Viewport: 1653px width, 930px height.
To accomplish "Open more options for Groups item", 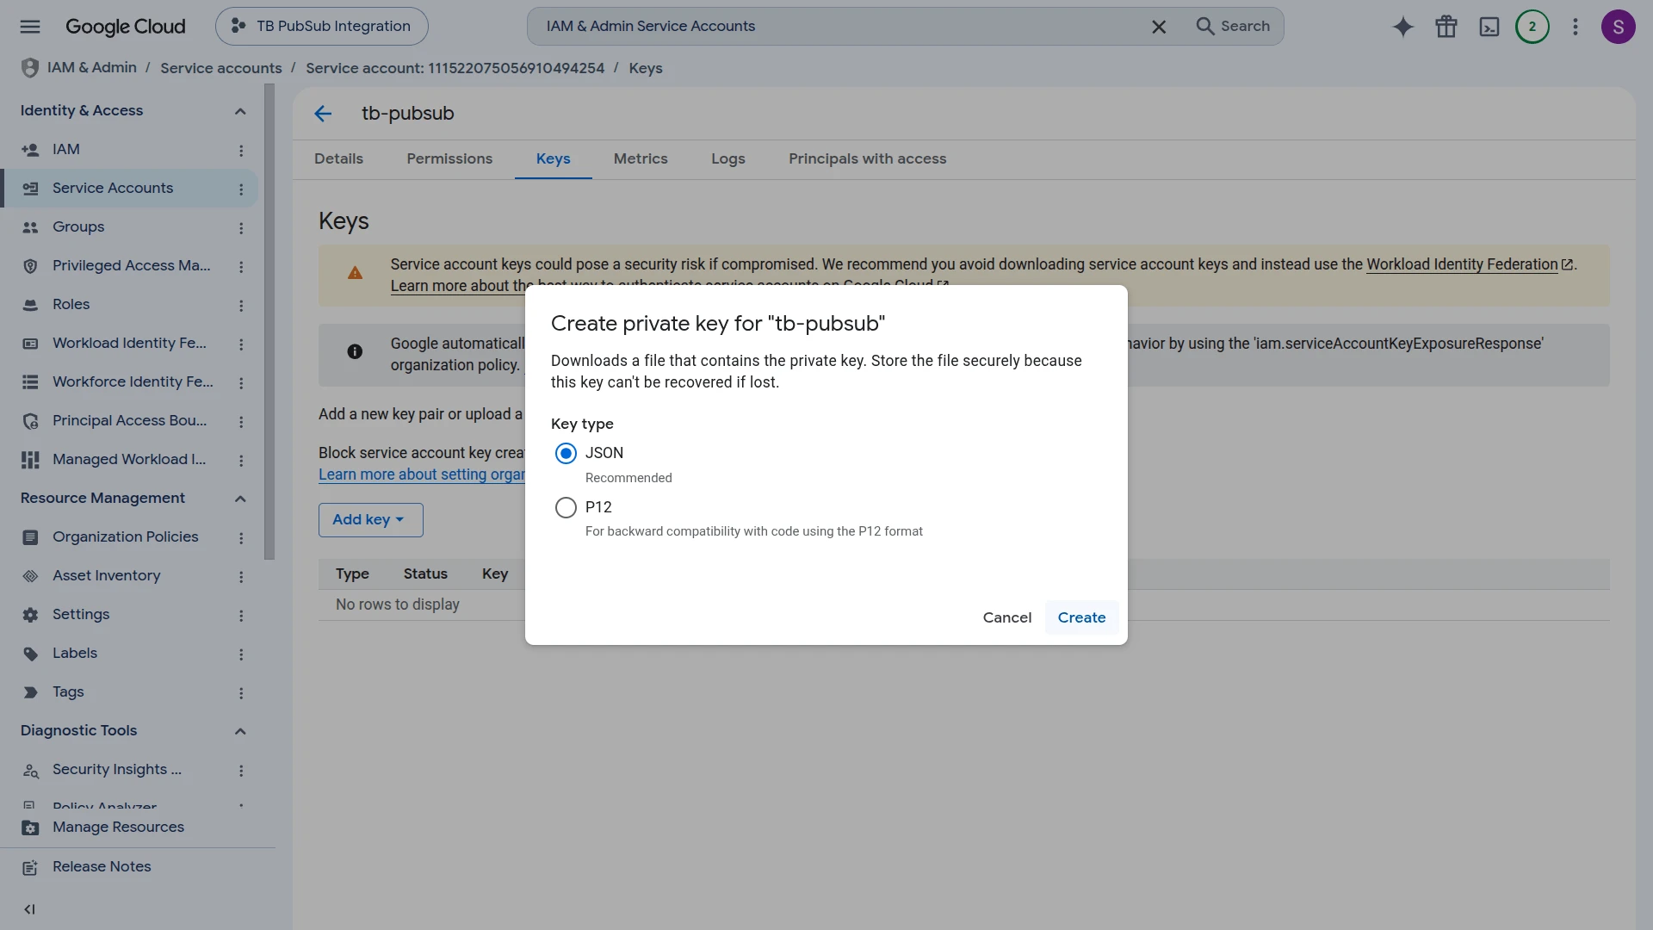I will [241, 227].
